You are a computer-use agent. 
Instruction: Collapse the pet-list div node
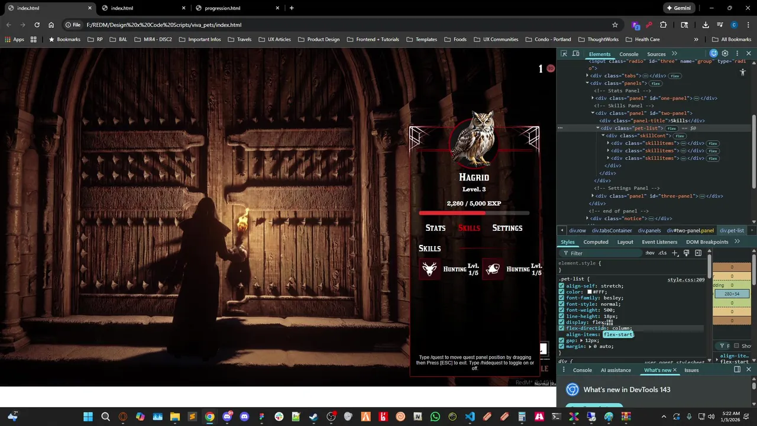pyautogui.click(x=597, y=128)
